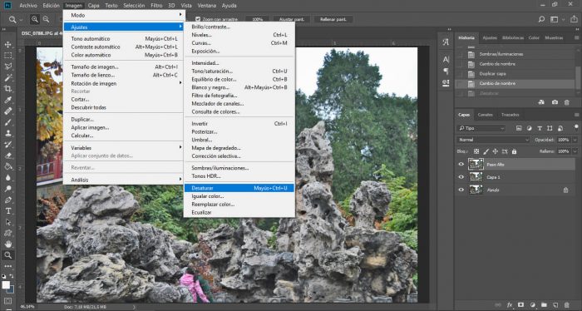Image resolution: width=582 pixels, height=311 pixels.
Task: Select the Move tool
Action: [x=7, y=45]
